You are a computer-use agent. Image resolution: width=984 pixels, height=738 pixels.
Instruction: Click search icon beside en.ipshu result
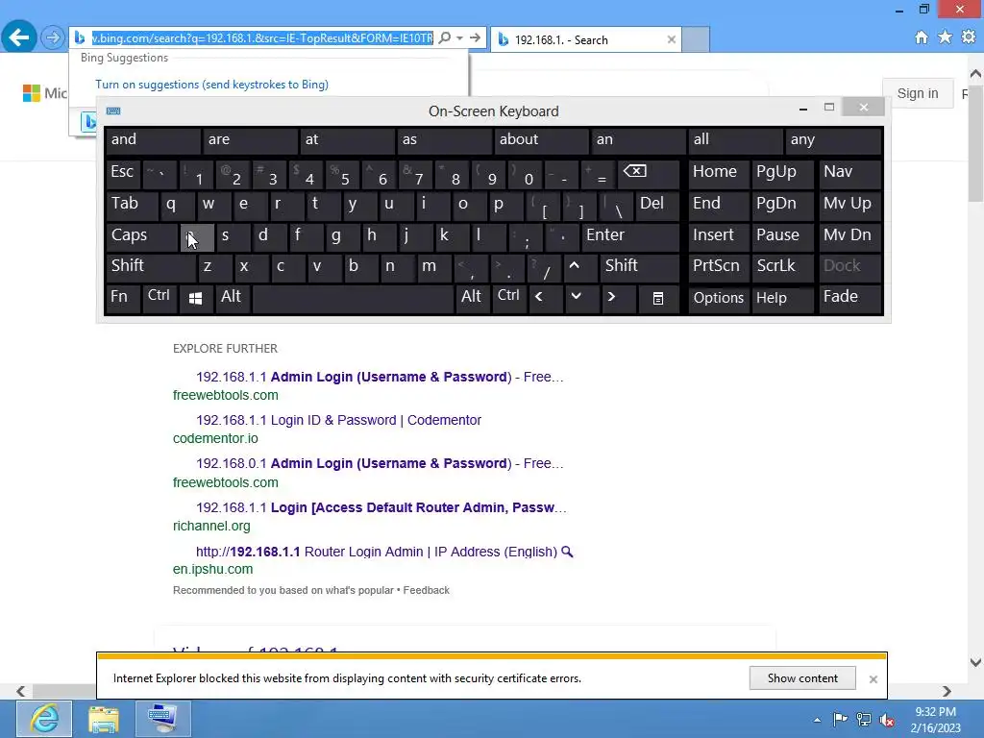(567, 552)
